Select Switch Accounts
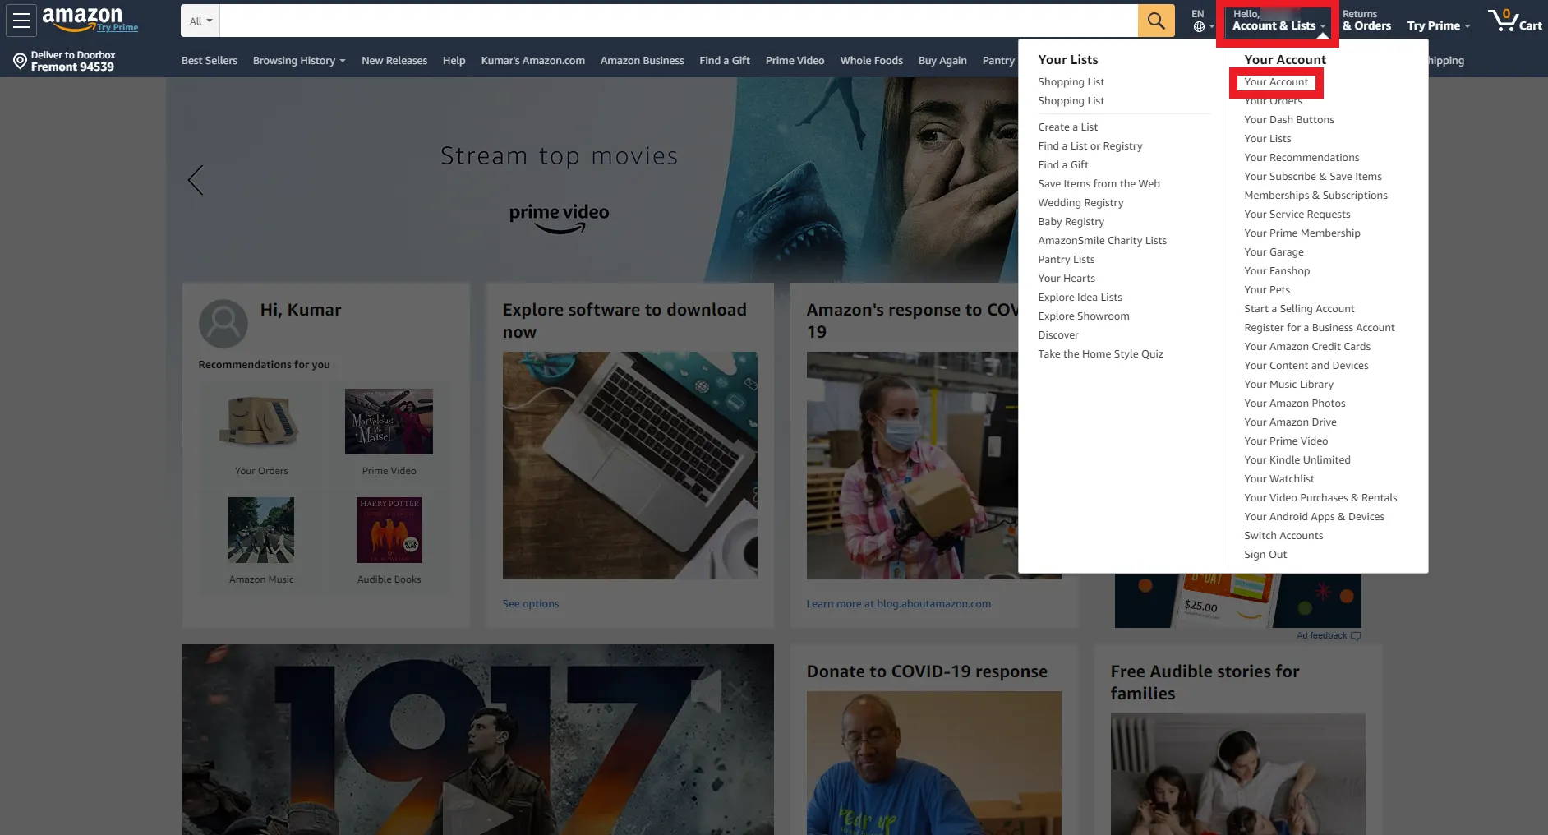The width and height of the screenshot is (1548, 835). 1283,535
